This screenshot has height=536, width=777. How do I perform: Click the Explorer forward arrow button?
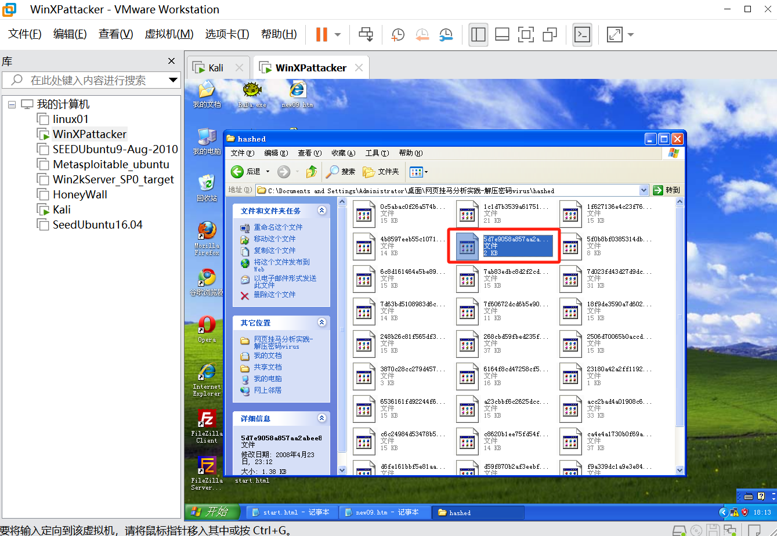tap(284, 172)
